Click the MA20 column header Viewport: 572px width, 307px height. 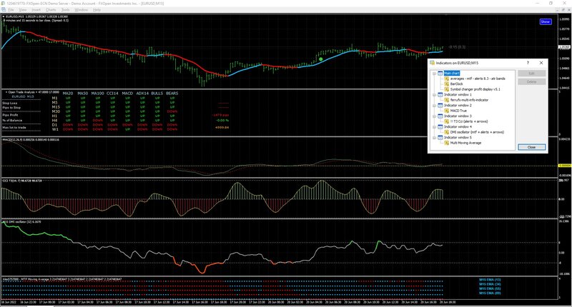click(68, 94)
